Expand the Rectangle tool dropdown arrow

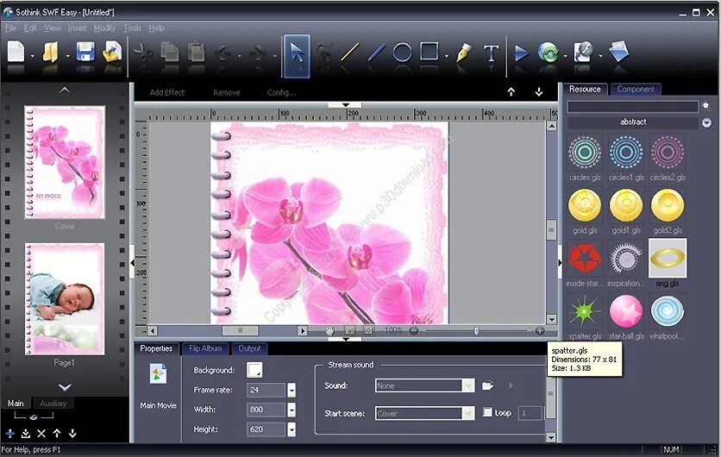pos(447,56)
